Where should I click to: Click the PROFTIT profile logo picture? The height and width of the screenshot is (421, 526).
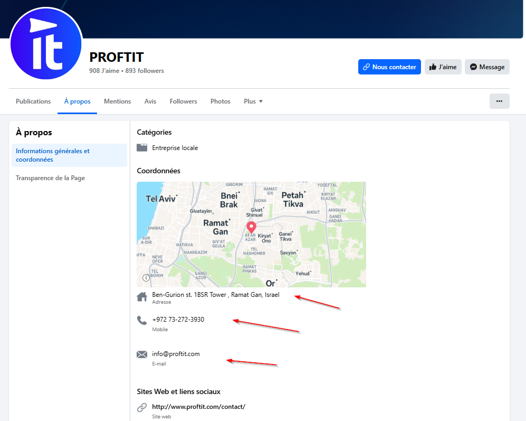pyautogui.click(x=46, y=44)
